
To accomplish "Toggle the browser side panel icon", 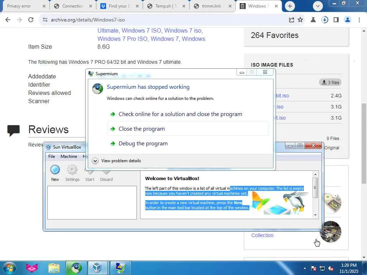I will 336,20.
